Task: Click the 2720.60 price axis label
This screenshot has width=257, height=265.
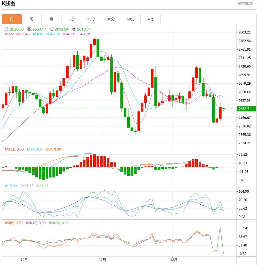Action: [244, 66]
